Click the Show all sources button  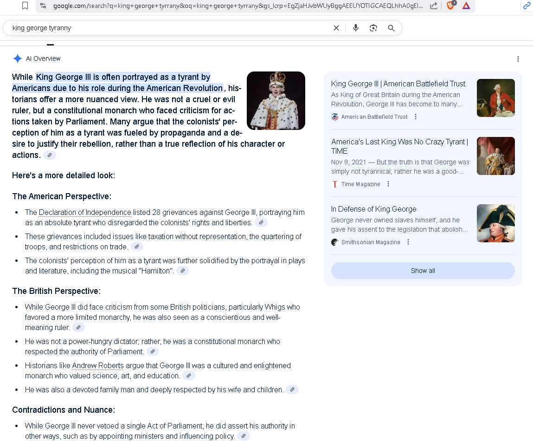[x=423, y=271]
